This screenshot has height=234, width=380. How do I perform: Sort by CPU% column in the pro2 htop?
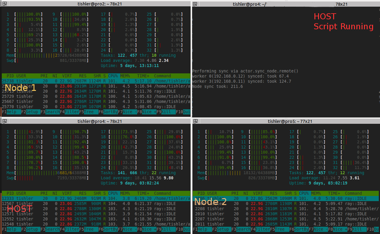(113, 76)
